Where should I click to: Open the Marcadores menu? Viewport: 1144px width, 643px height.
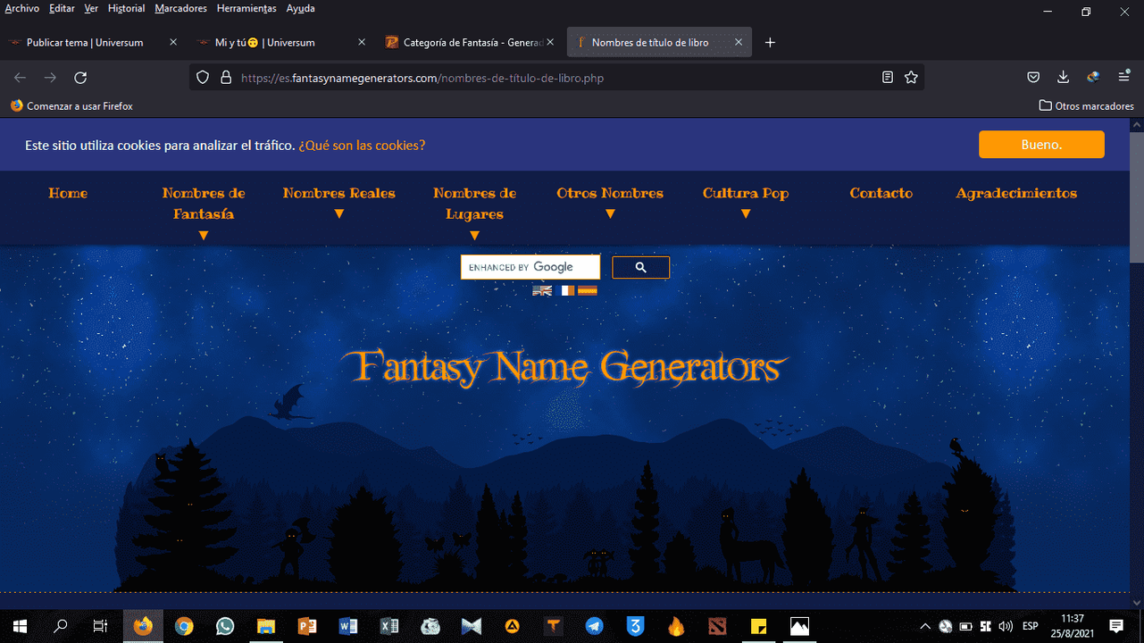click(x=180, y=8)
